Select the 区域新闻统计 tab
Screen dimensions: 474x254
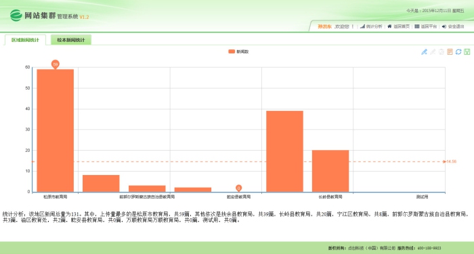tap(25, 40)
